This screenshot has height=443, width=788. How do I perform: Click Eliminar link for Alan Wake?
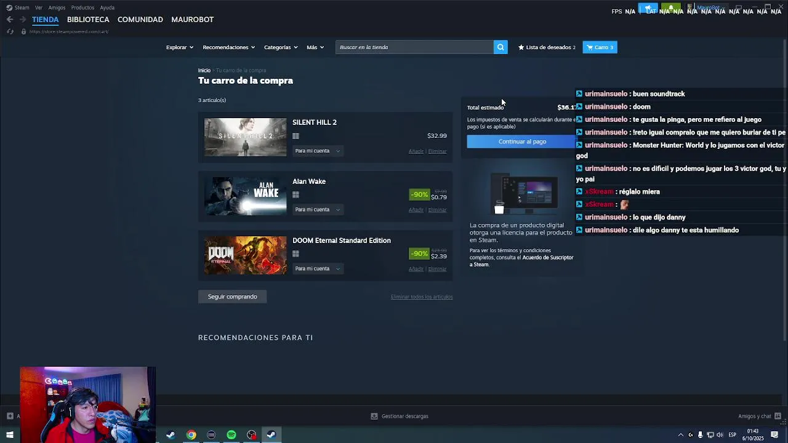pyautogui.click(x=437, y=210)
